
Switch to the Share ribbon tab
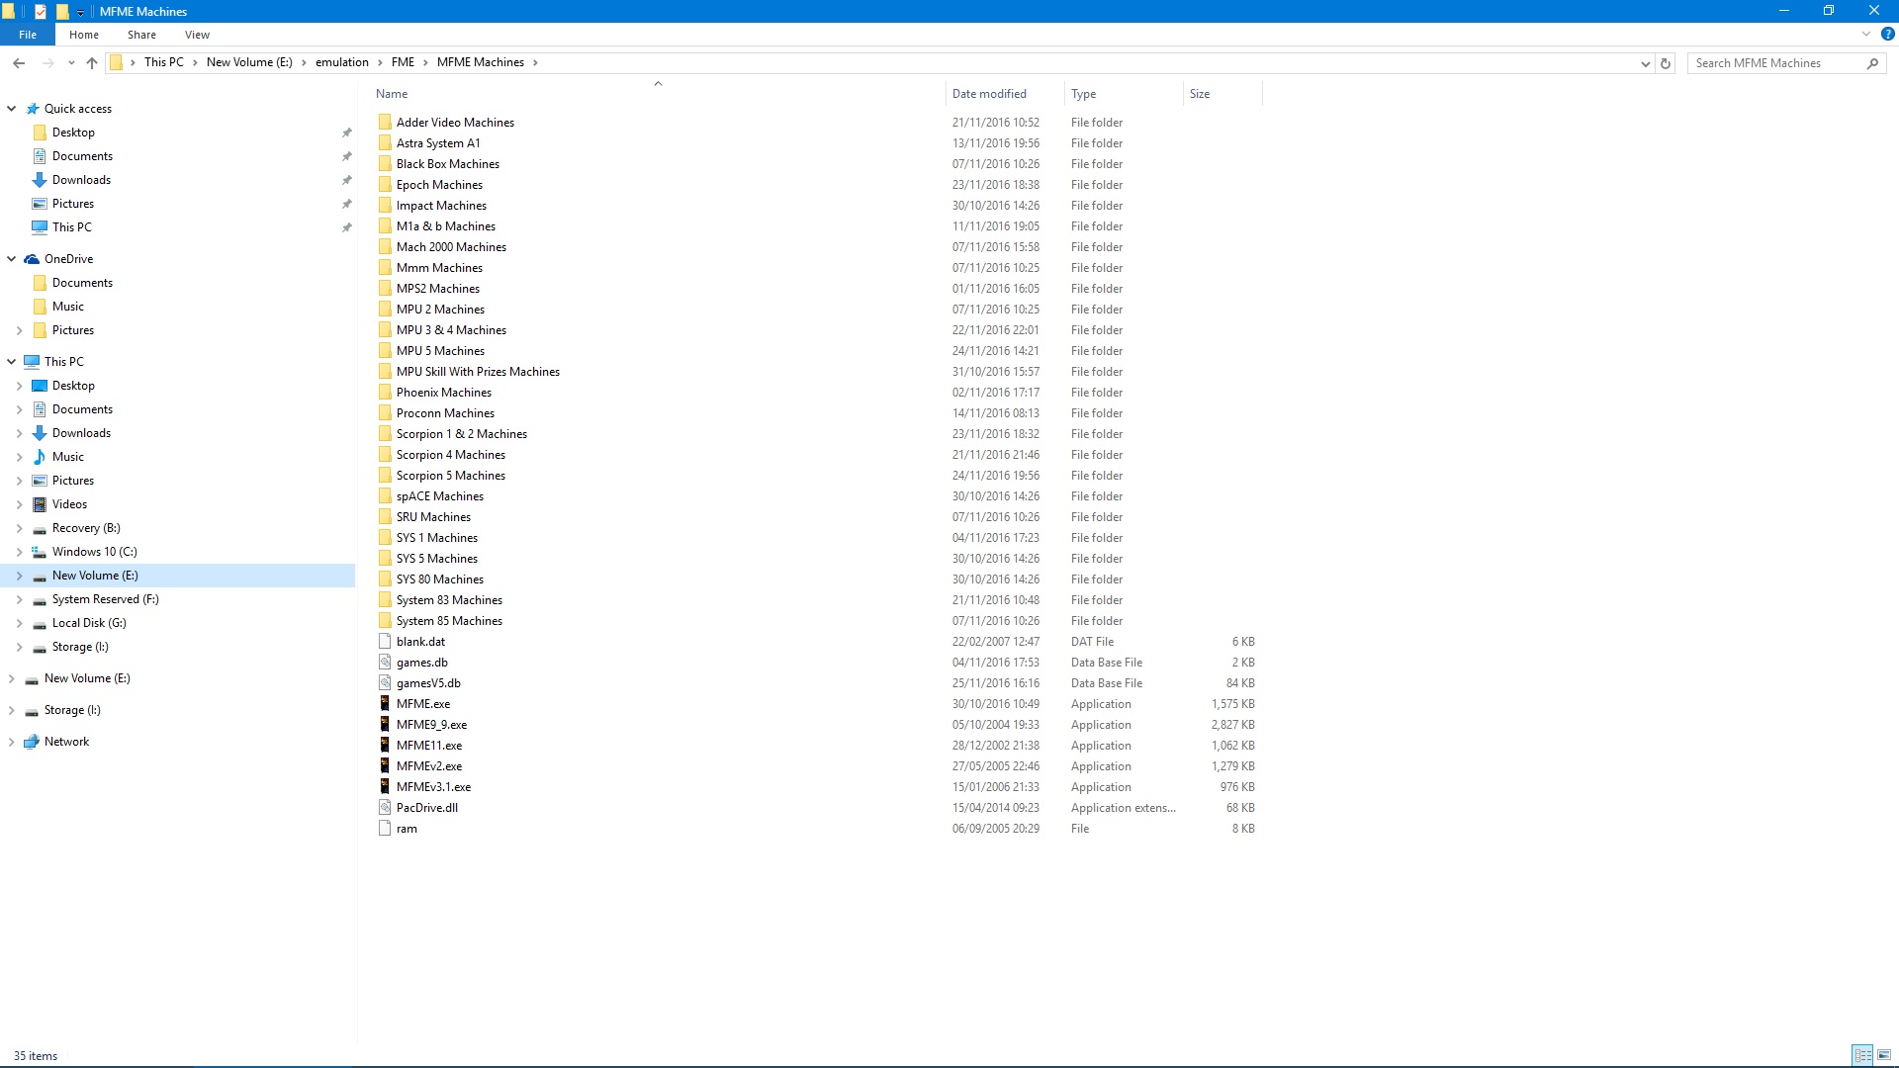click(141, 35)
